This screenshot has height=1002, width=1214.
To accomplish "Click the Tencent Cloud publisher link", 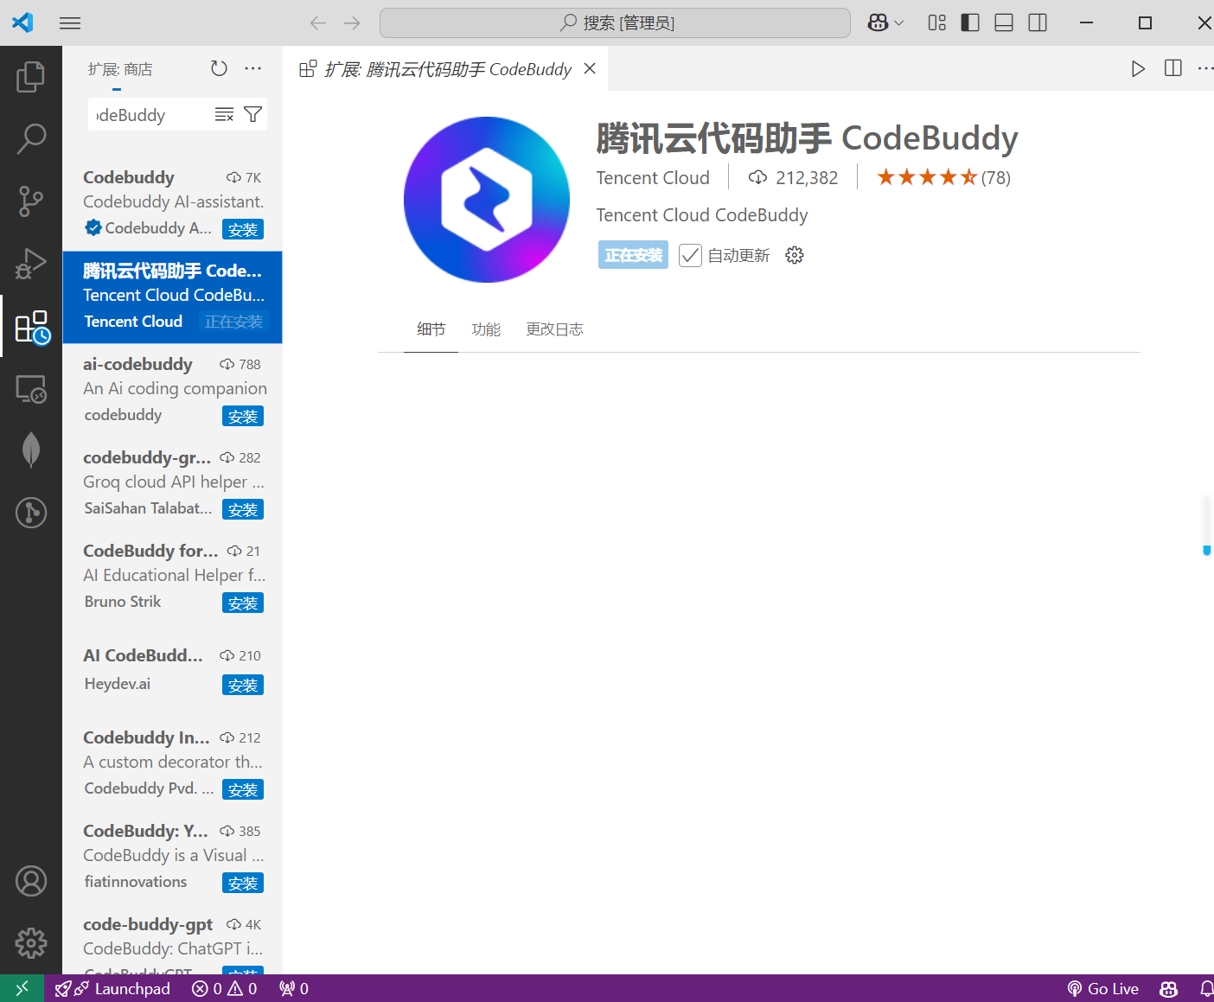I will pyautogui.click(x=653, y=177).
